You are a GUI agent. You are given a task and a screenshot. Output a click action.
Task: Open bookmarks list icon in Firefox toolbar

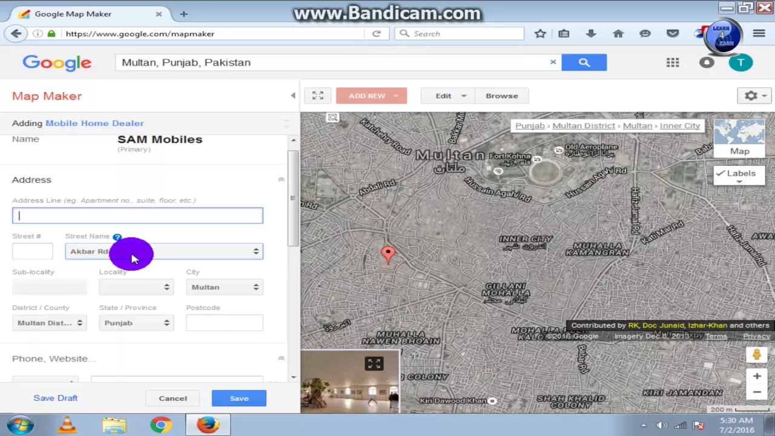(564, 34)
